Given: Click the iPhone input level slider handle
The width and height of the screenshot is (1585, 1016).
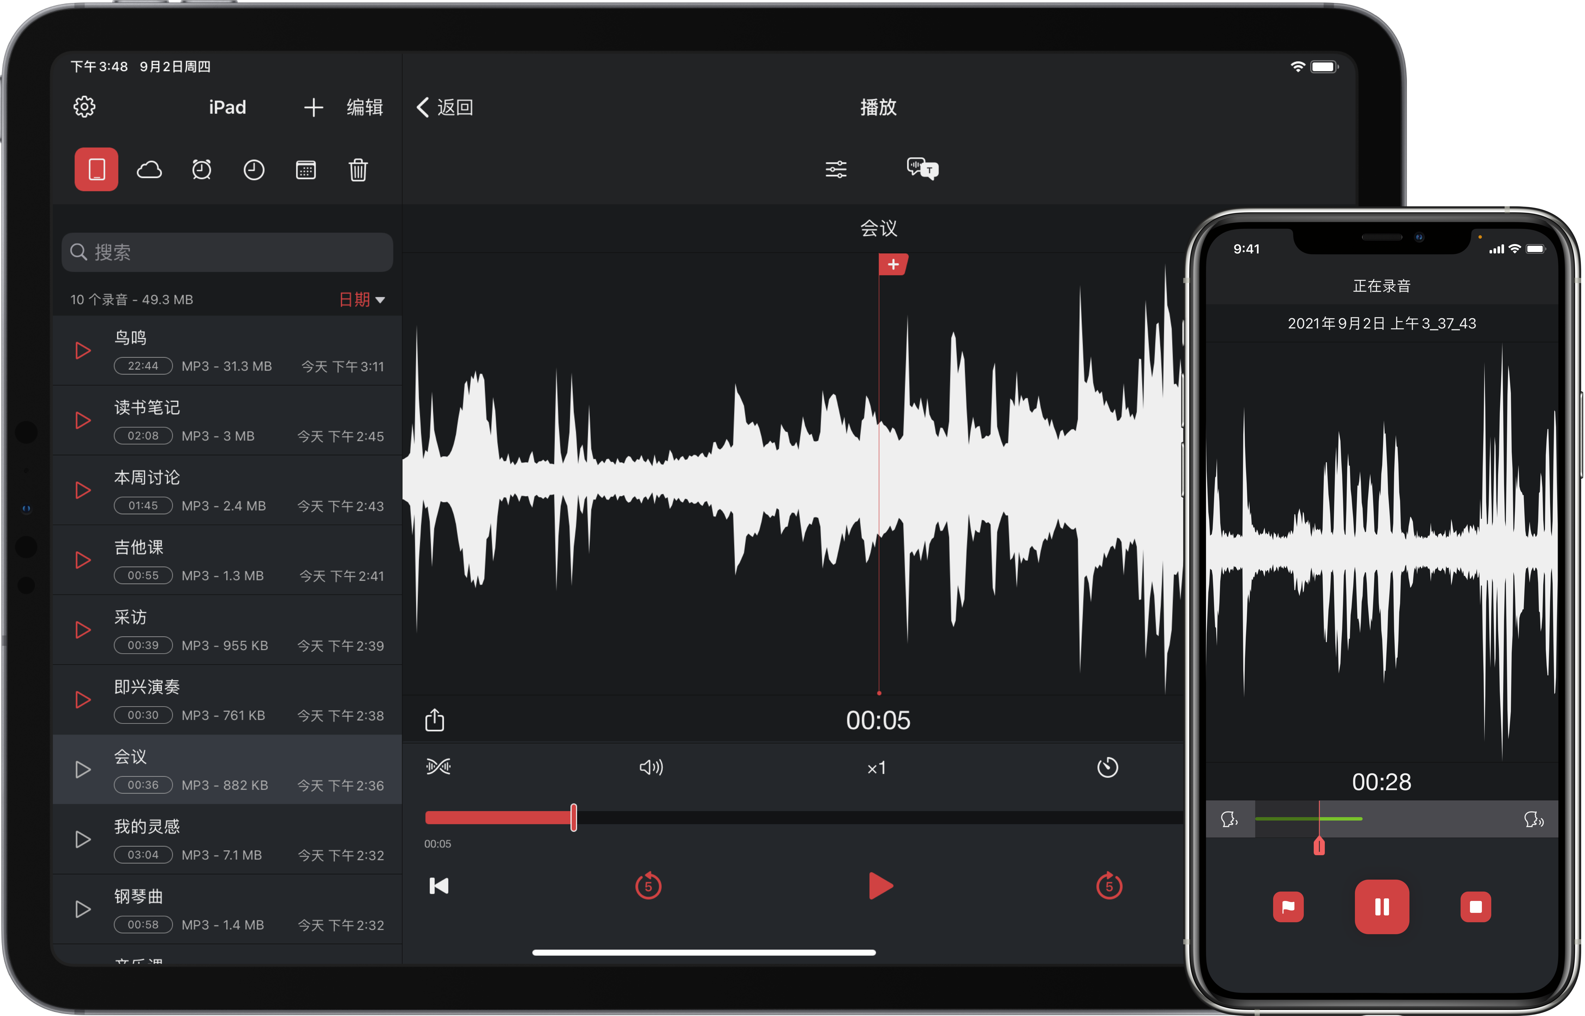Looking at the screenshot, I should [1319, 846].
